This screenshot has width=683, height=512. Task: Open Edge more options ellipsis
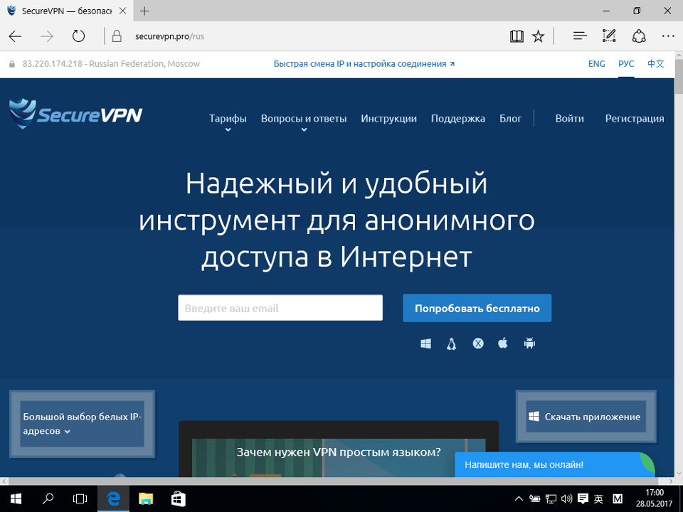click(668, 36)
